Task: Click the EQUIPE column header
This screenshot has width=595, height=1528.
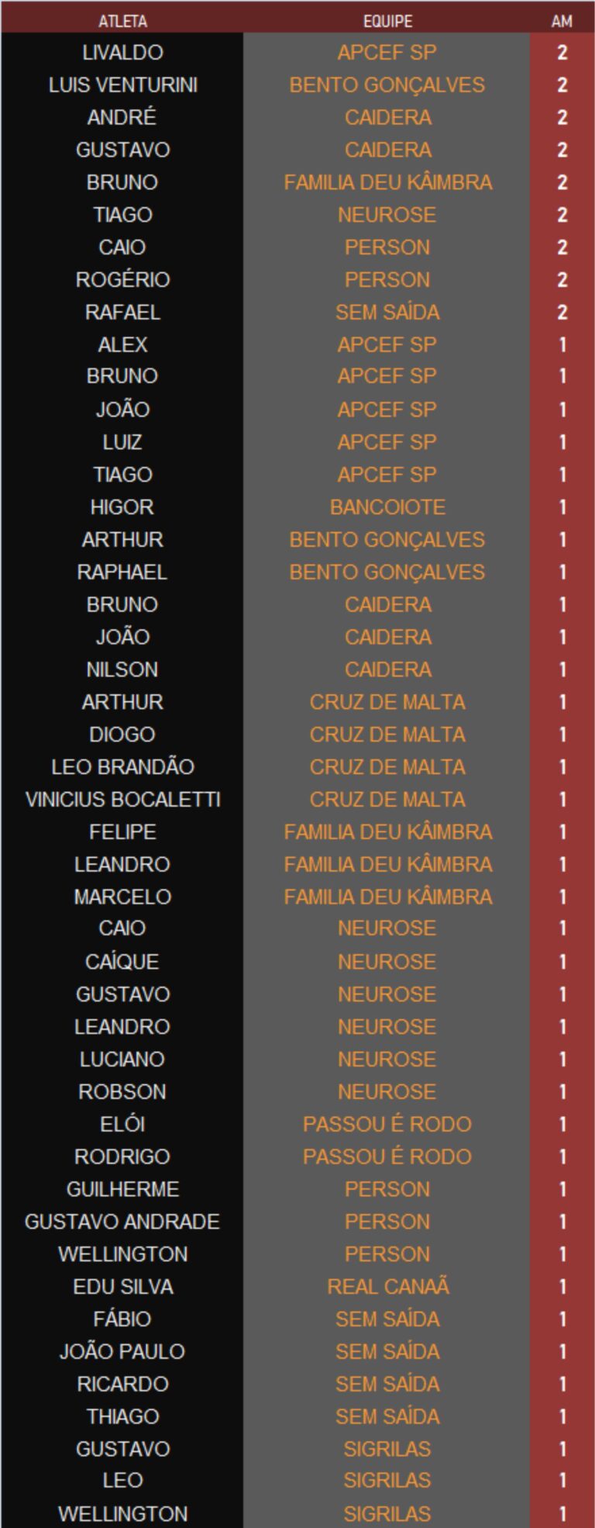Action: [x=387, y=21]
